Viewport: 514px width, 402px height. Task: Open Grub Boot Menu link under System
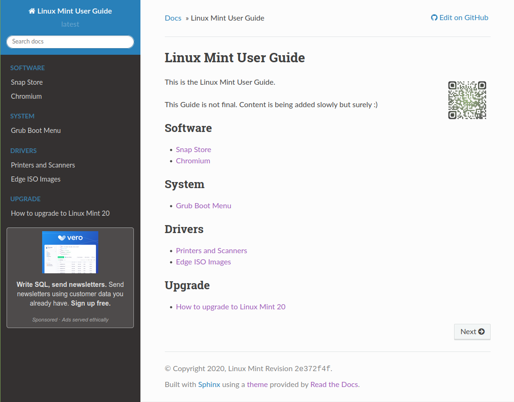point(203,206)
